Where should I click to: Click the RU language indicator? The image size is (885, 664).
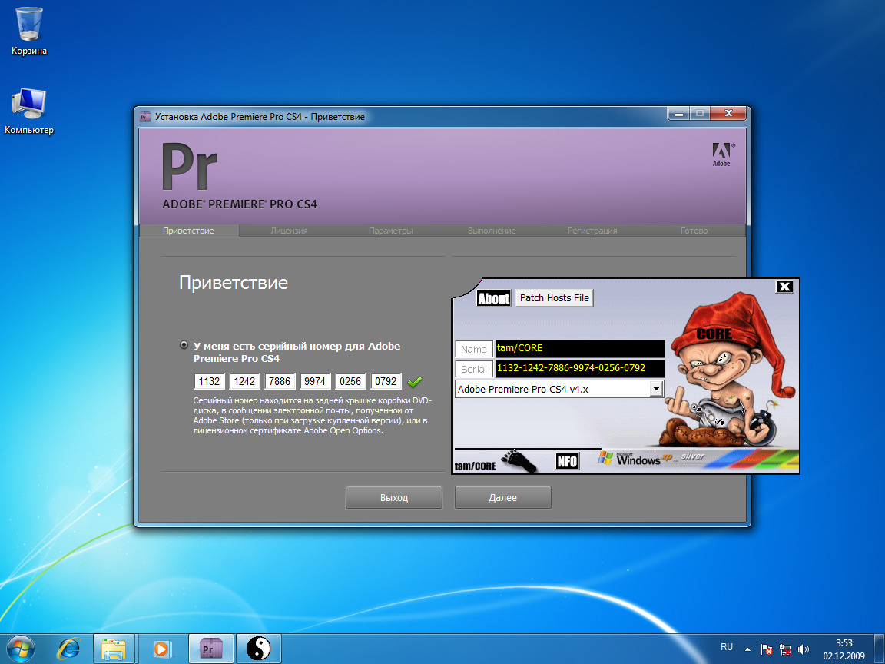point(726,647)
